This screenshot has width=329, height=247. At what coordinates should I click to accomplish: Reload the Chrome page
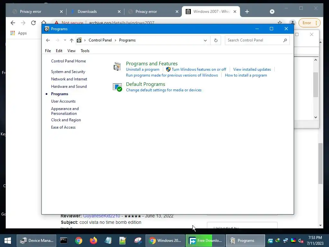(x=33, y=23)
